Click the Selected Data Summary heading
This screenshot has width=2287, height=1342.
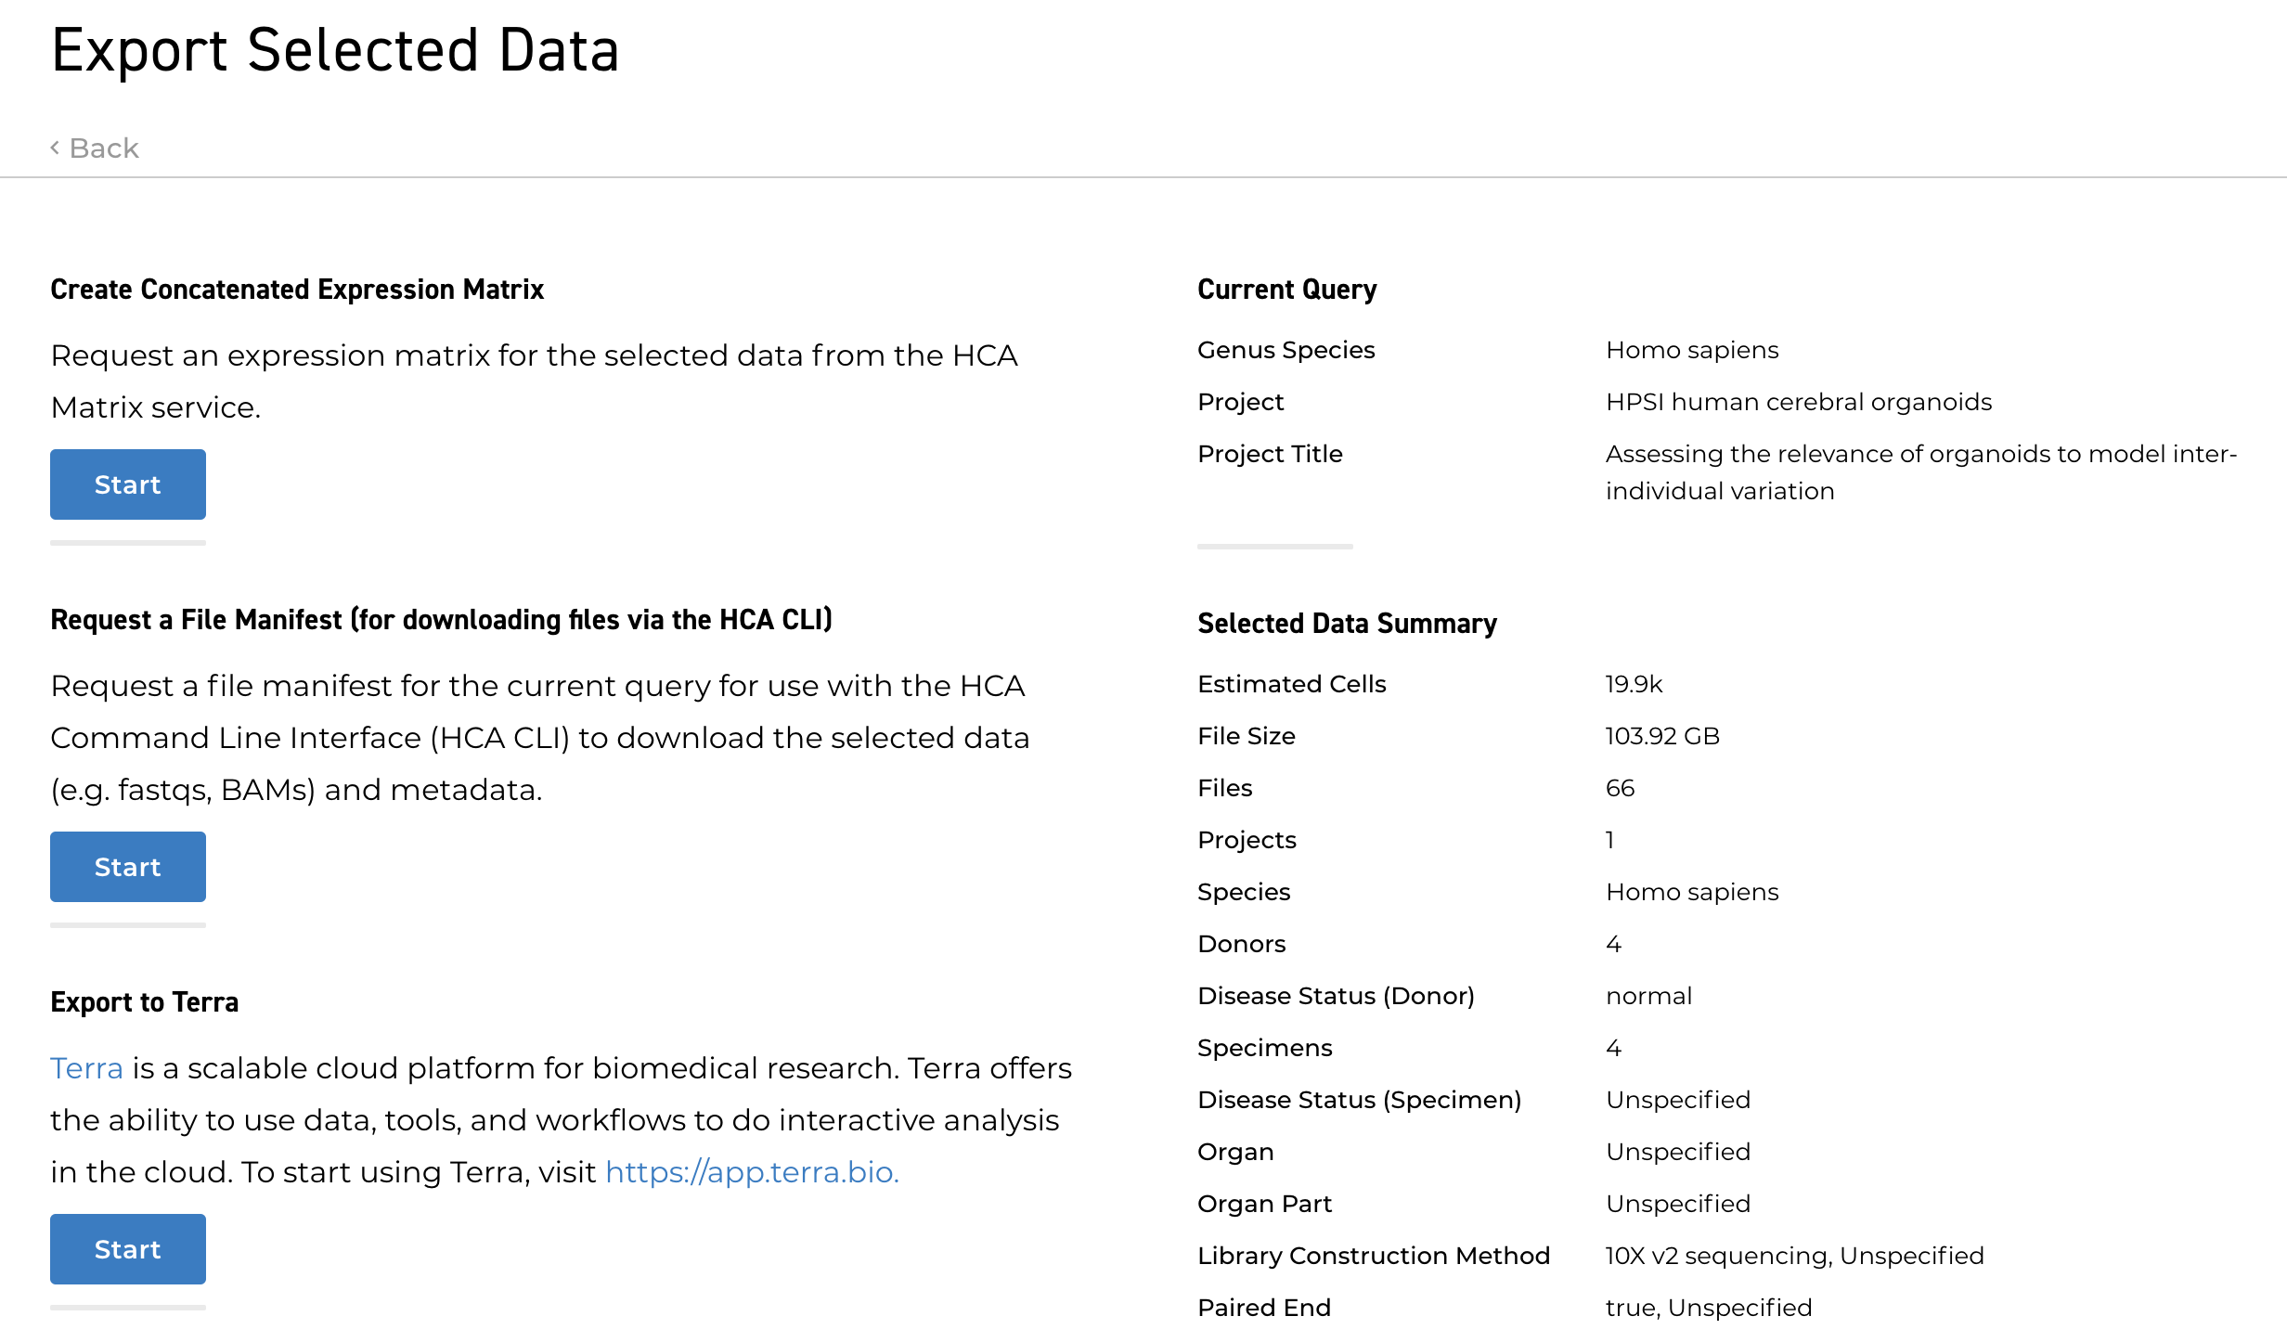(x=1347, y=624)
